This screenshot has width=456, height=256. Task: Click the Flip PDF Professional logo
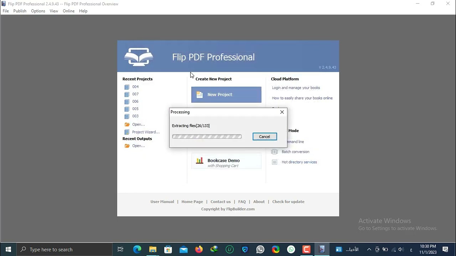coord(139,57)
